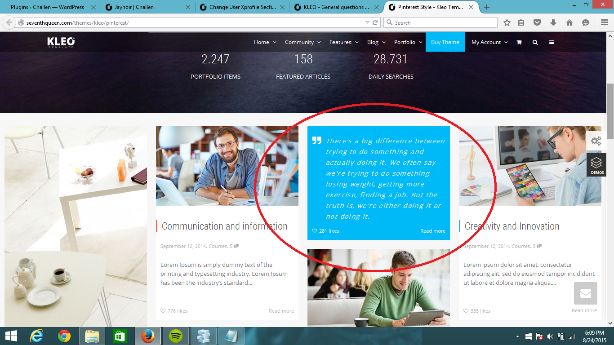The width and height of the screenshot is (614, 345).
Task: Go to Firefox home page icon
Action: coord(570,22)
